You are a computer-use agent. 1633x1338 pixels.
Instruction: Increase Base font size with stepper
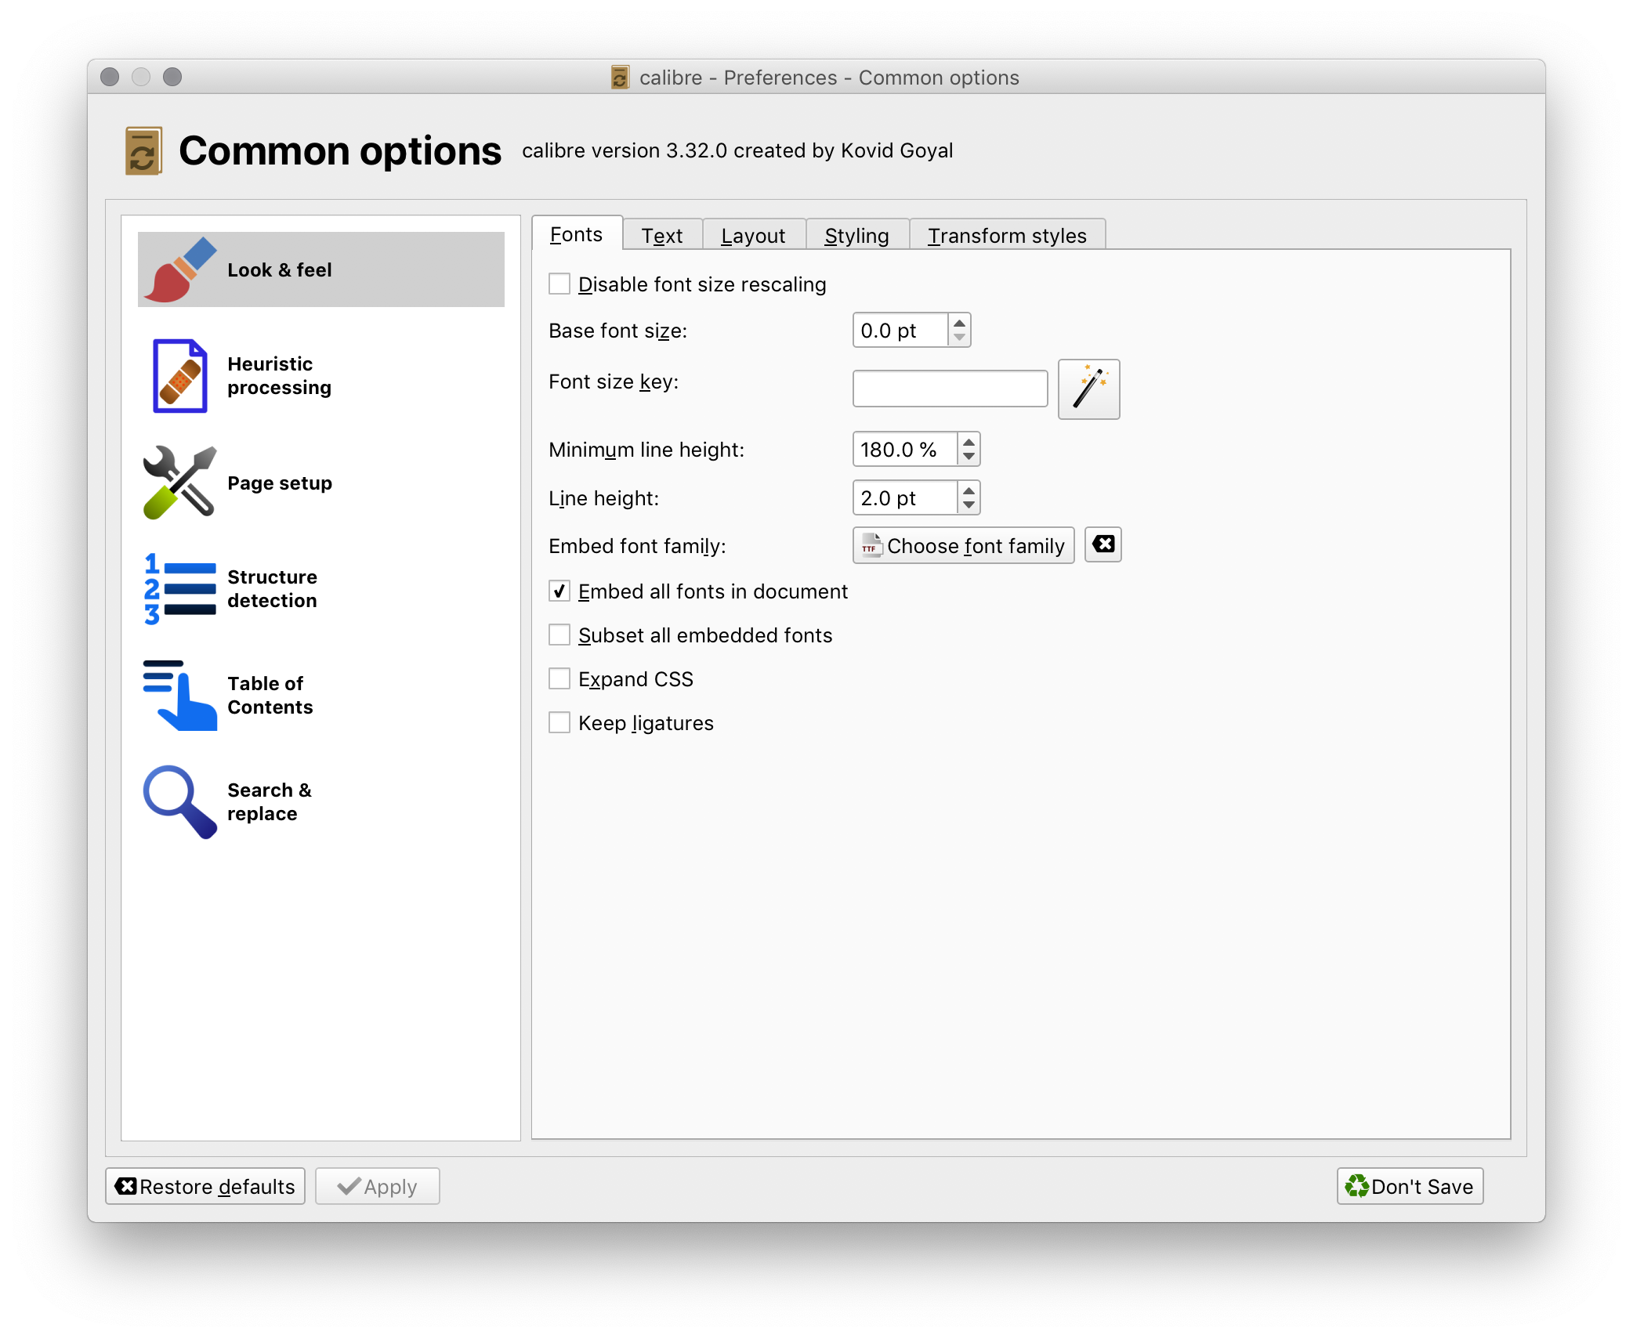pyautogui.click(x=958, y=324)
